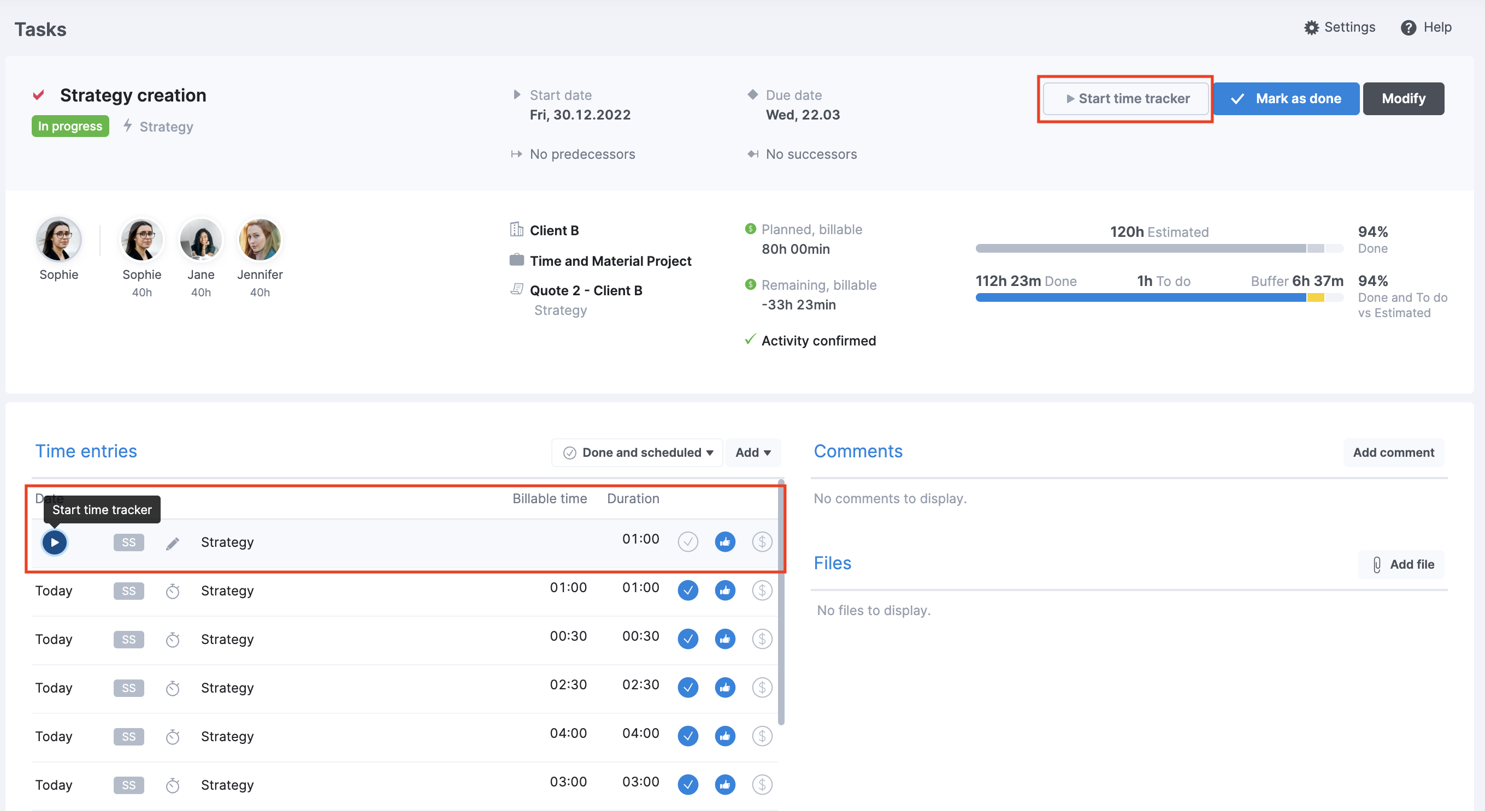
Task: Click the blue Done and To do progress bar
Action: pos(1140,297)
